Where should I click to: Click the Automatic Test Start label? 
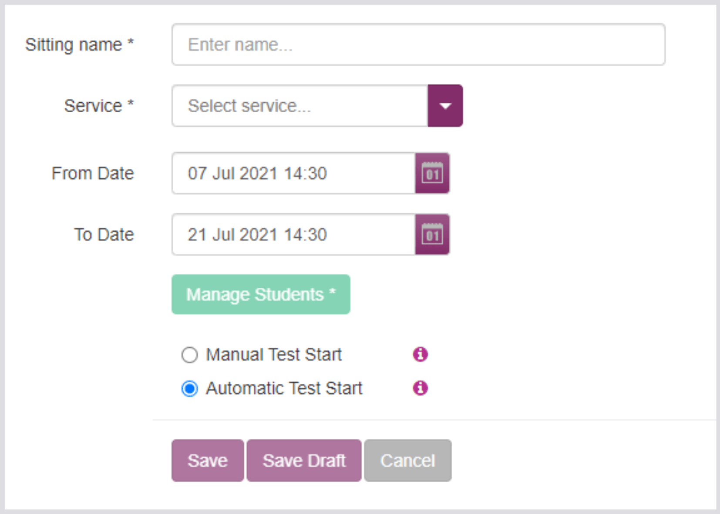click(284, 388)
